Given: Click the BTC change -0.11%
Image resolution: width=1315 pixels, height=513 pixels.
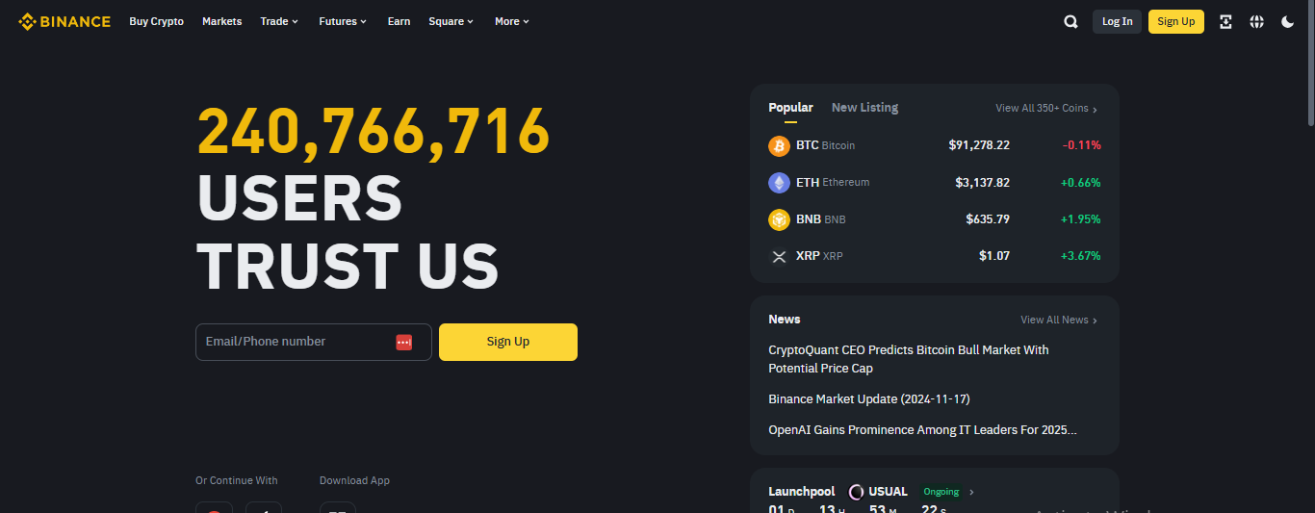Looking at the screenshot, I should click(1081, 145).
